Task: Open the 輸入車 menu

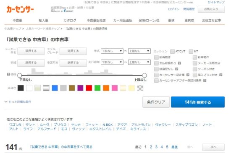Action: tap(43, 21)
